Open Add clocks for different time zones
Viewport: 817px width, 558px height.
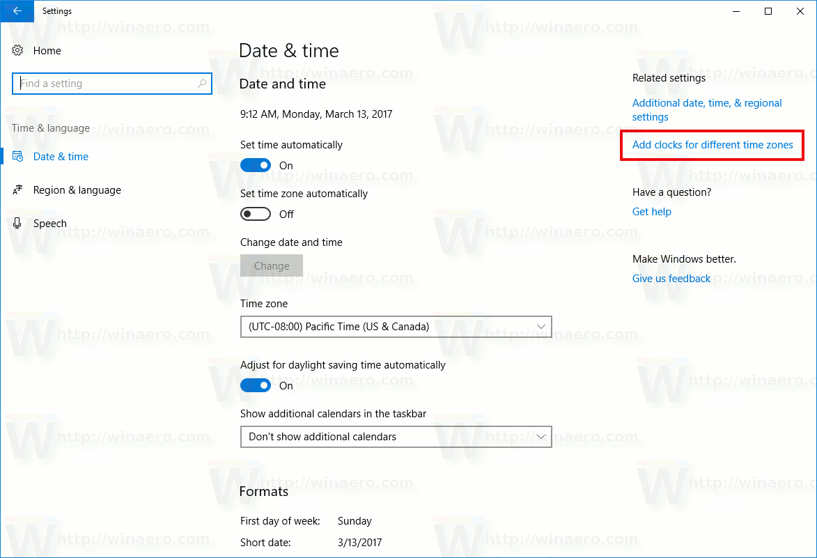click(x=711, y=144)
